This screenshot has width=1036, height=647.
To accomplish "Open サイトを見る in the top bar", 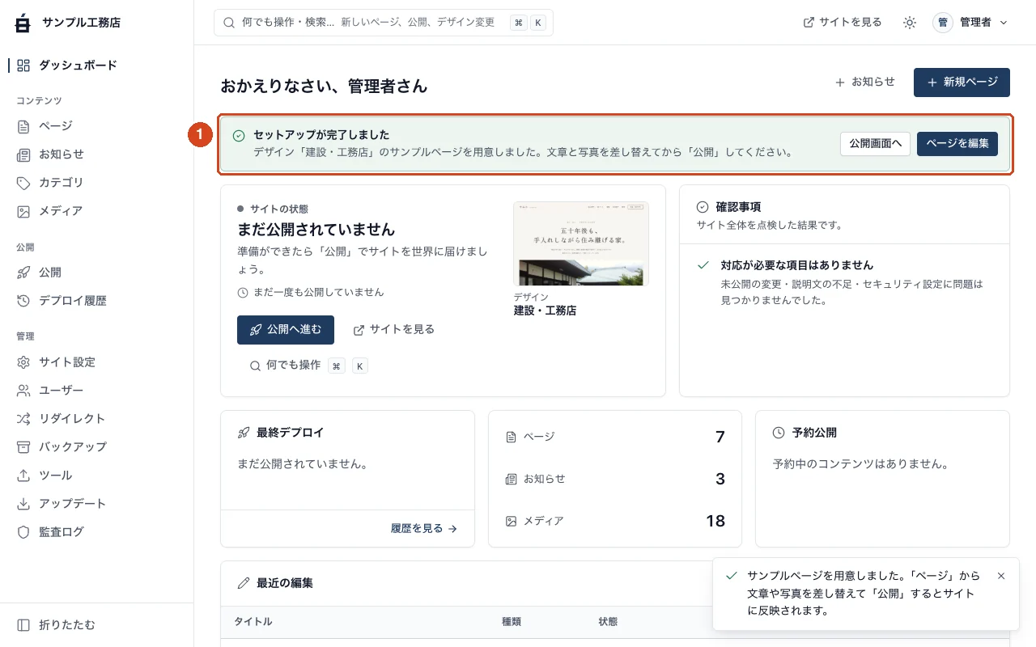I will click(x=843, y=23).
